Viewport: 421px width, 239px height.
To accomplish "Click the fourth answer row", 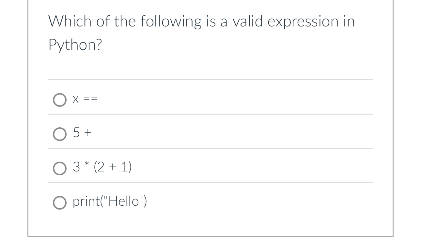I will pos(210,201).
